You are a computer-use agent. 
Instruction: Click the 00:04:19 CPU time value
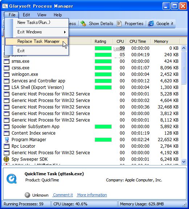(x=140, y=55)
